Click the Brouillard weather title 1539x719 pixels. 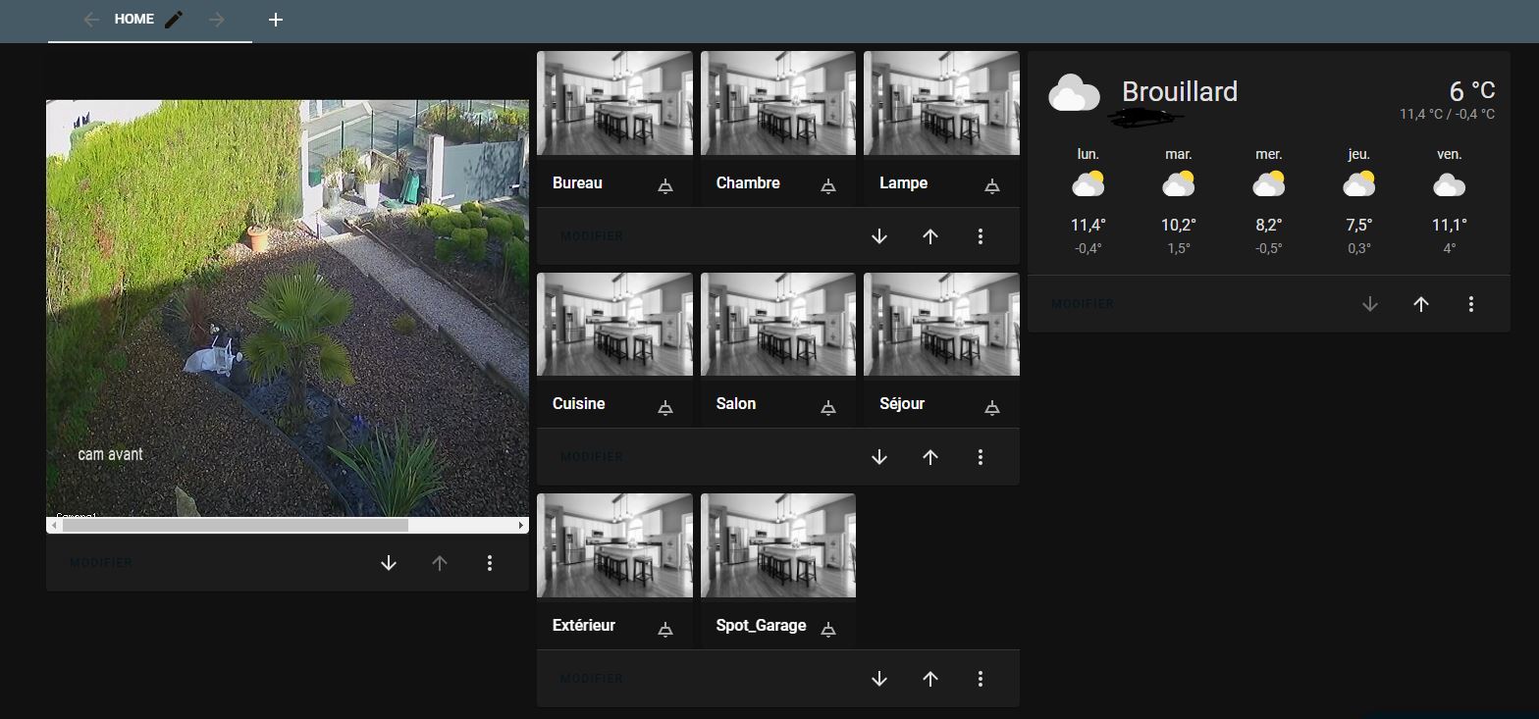(x=1180, y=92)
